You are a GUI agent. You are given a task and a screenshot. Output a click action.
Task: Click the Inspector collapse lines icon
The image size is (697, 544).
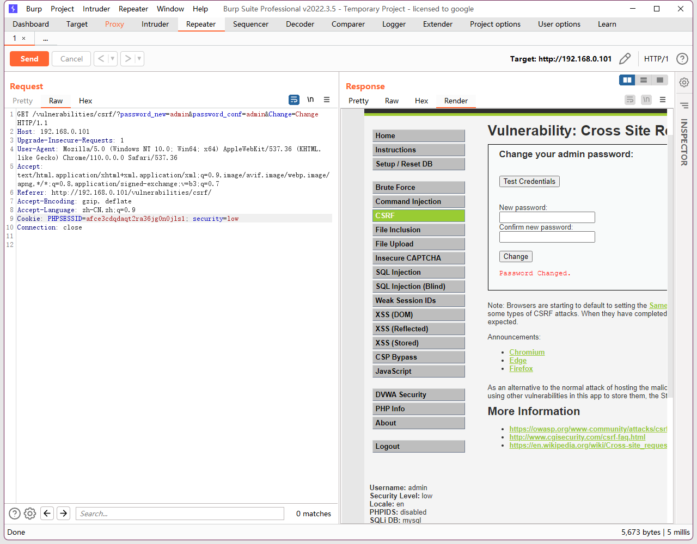[684, 106]
